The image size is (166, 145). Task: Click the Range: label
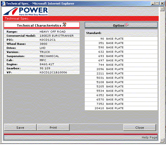pos(12,32)
